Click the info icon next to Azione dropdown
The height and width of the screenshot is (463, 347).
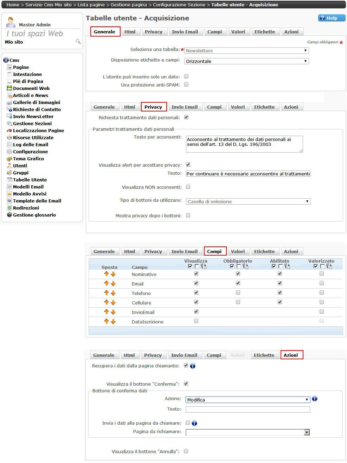(315, 399)
